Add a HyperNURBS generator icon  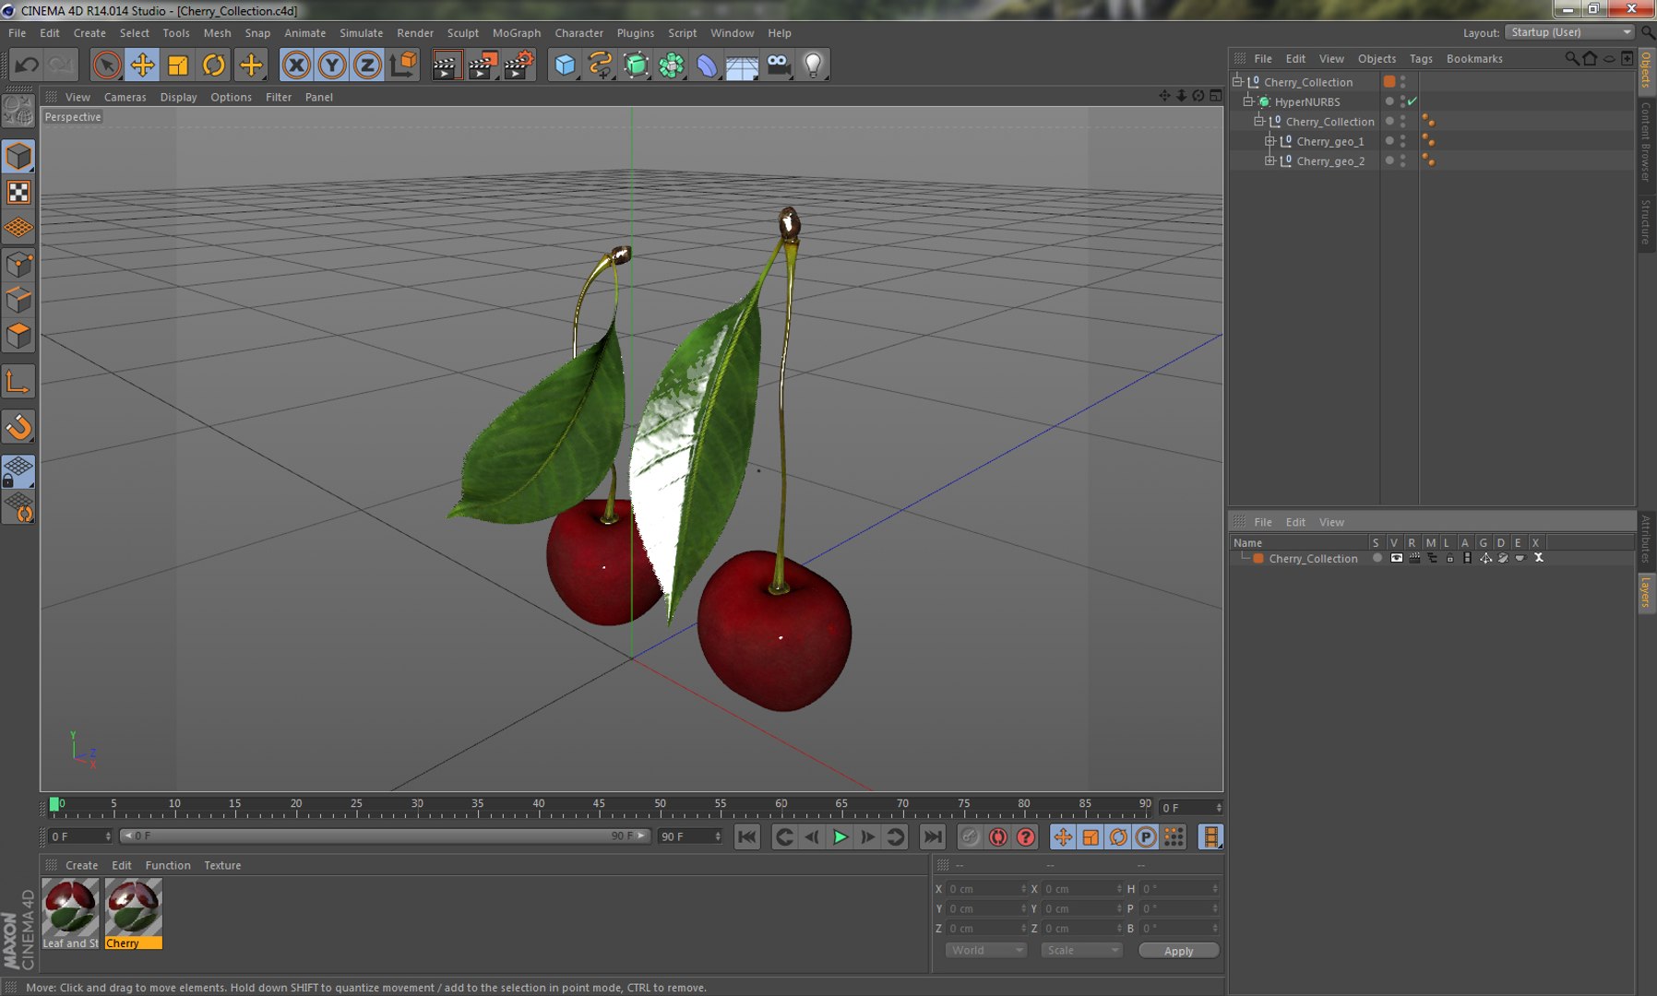click(x=637, y=65)
